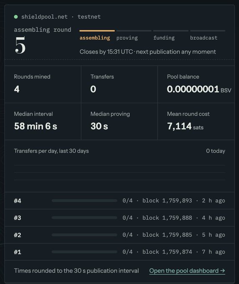
Task: Click the round #4 progress bar
Action: [84, 200]
